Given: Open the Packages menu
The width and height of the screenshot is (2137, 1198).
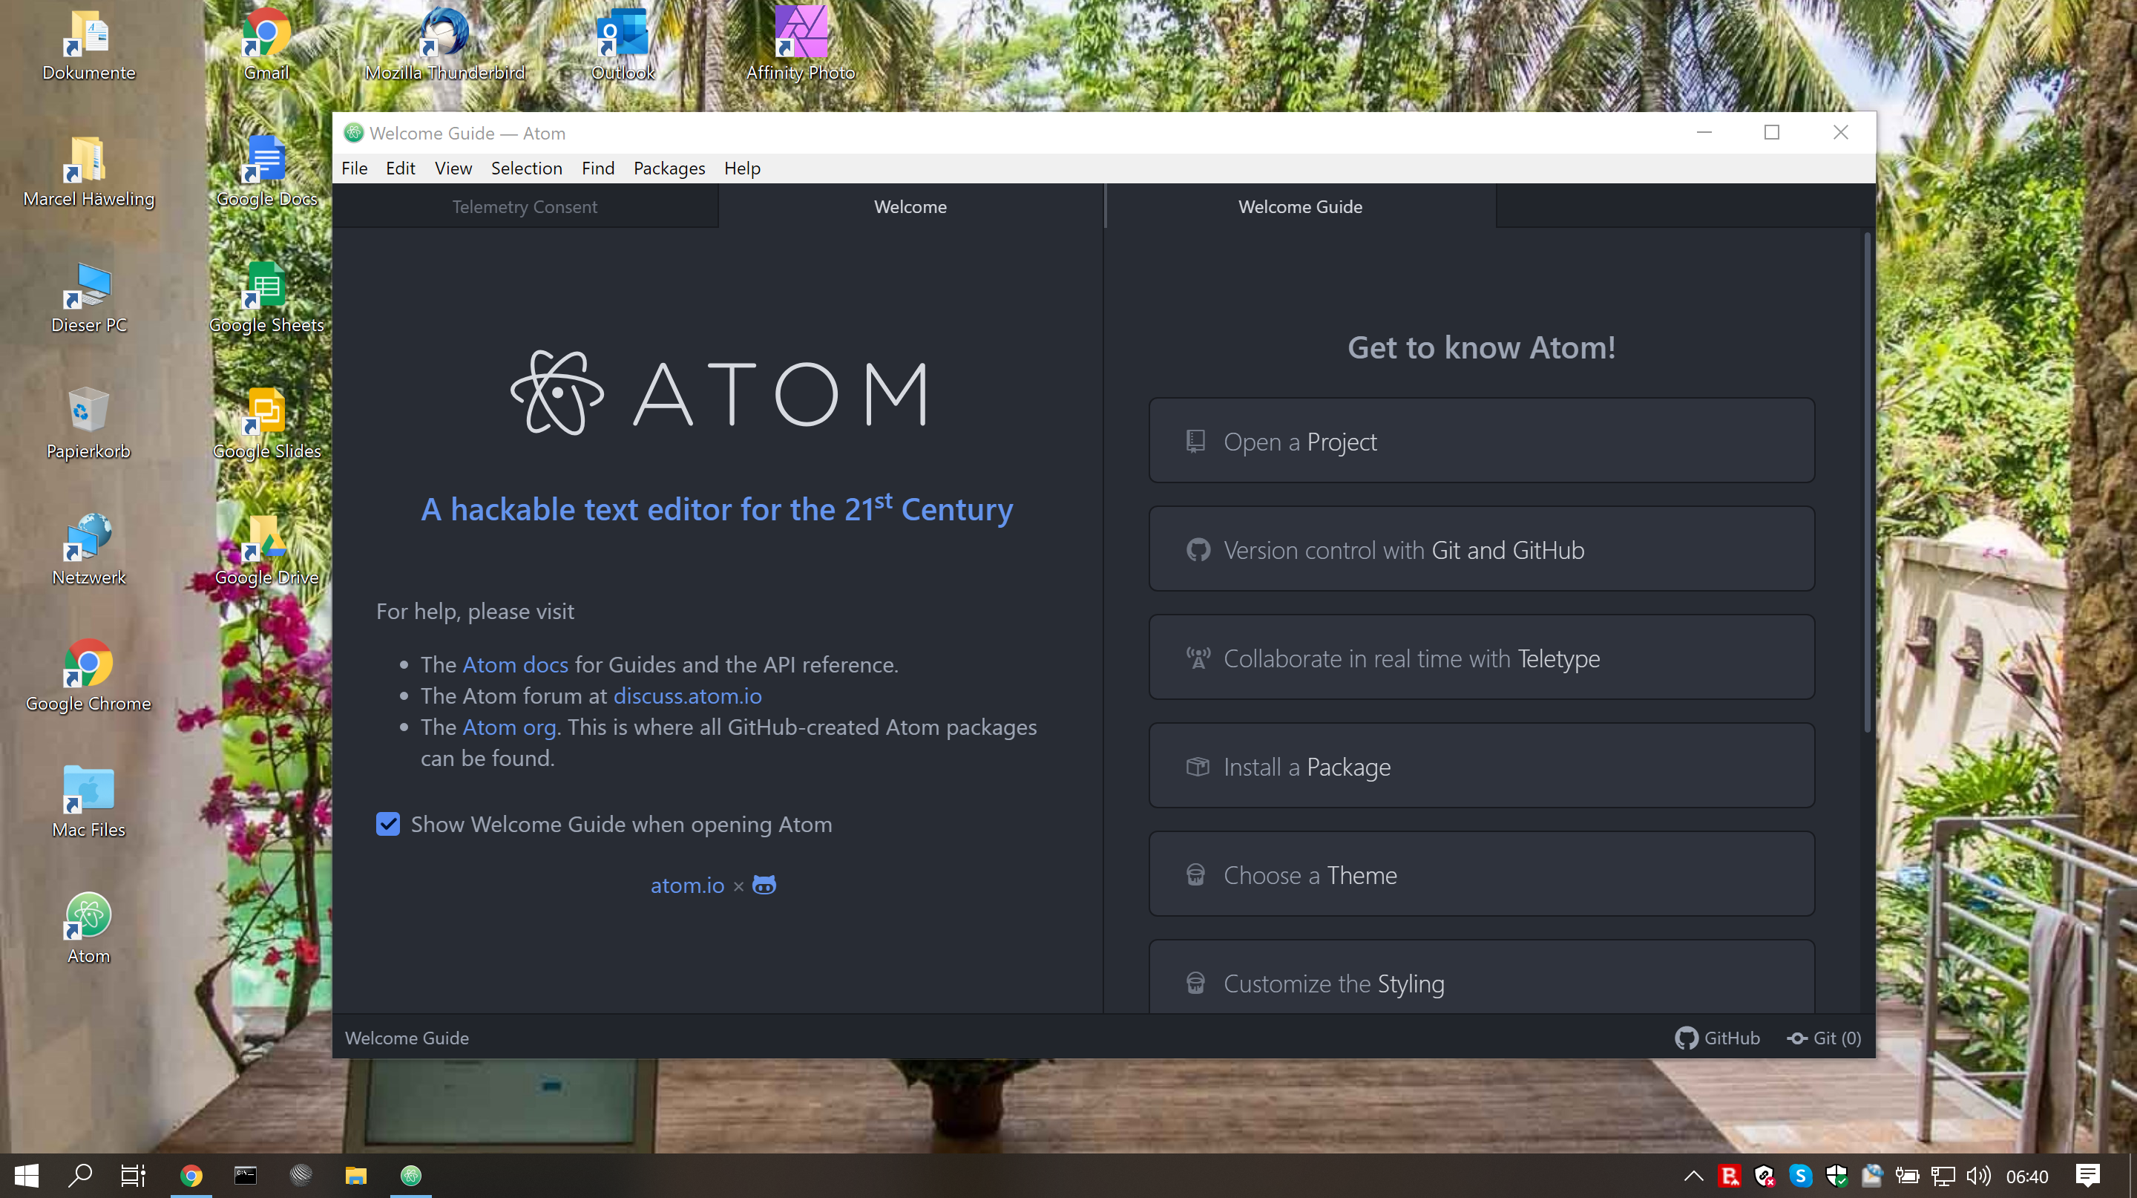Looking at the screenshot, I should (x=669, y=168).
